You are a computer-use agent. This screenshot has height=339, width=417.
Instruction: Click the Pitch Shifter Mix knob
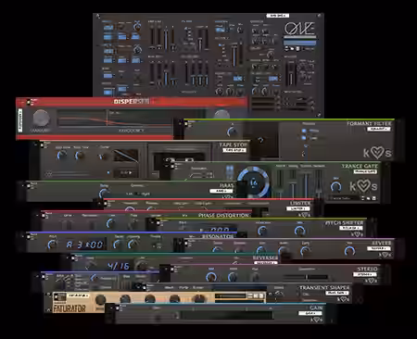tap(299, 231)
